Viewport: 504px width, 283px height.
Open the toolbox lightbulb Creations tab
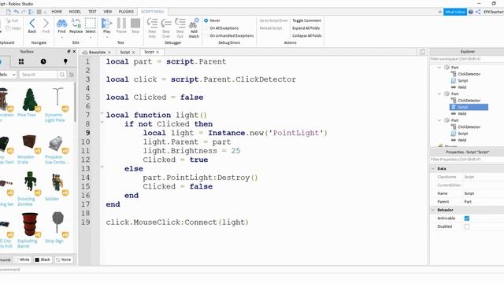[x=65, y=61]
